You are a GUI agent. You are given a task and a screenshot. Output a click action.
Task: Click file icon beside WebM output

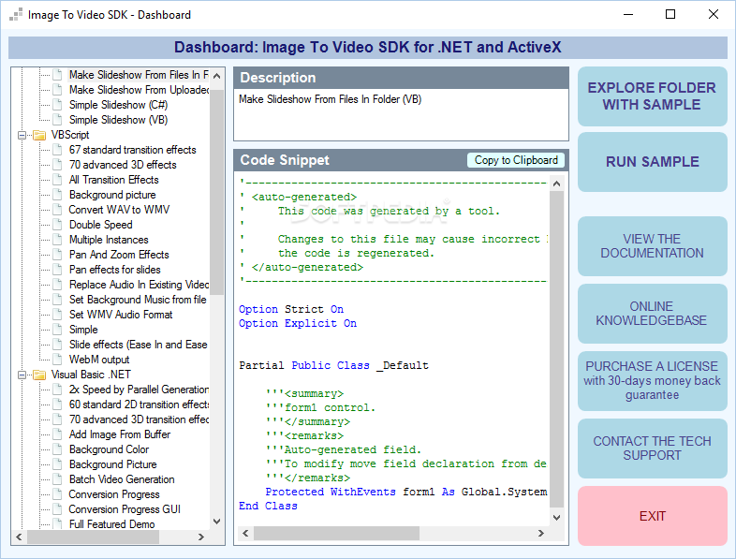click(x=57, y=360)
